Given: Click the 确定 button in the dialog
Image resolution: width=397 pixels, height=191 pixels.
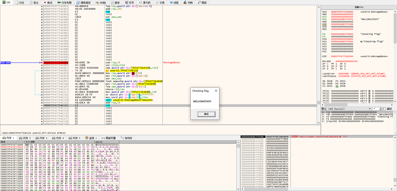Looking at the screenshot, I should pyautogui.click(x=206, y=114).
